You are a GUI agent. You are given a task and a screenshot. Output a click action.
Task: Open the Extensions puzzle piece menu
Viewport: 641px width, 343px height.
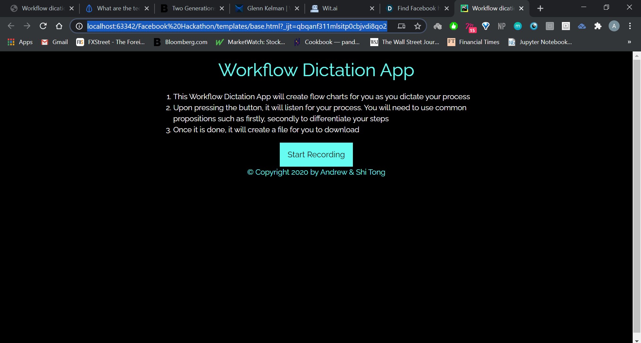[598, 26]
